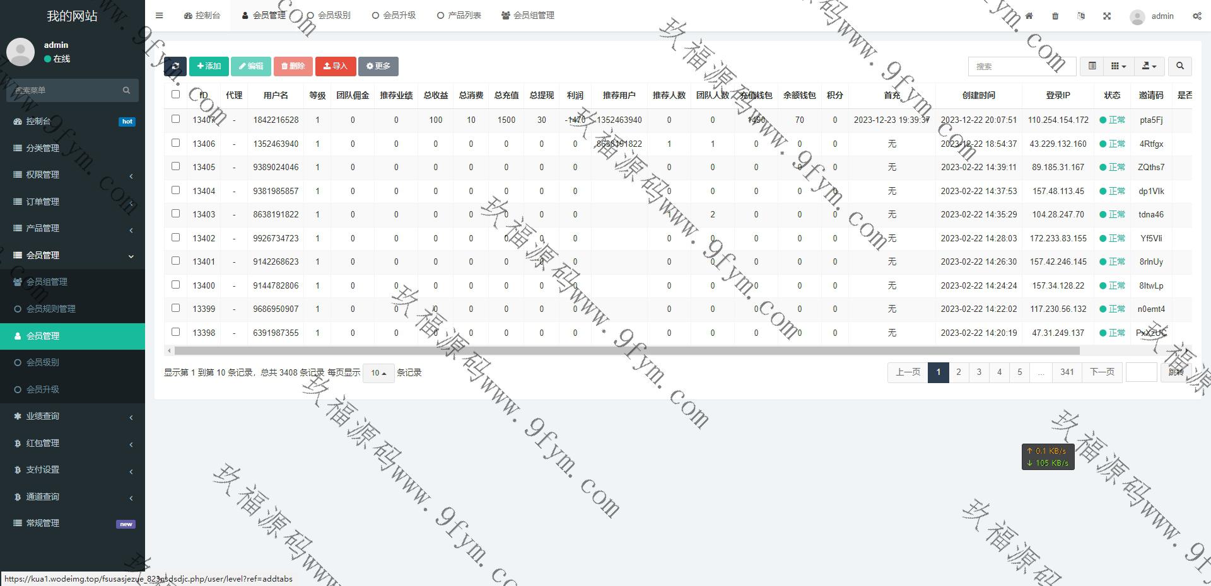Open settings cogs icon at top right
This screenshot has height=586, width=1211.
(1196, 16)
